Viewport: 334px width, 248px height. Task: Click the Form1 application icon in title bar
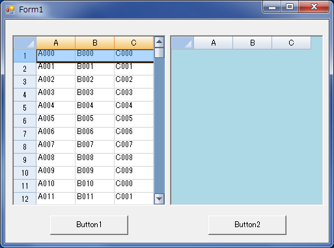click(x=10, y=10)
